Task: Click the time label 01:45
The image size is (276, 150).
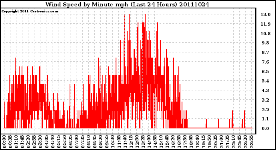Action: 22,142
